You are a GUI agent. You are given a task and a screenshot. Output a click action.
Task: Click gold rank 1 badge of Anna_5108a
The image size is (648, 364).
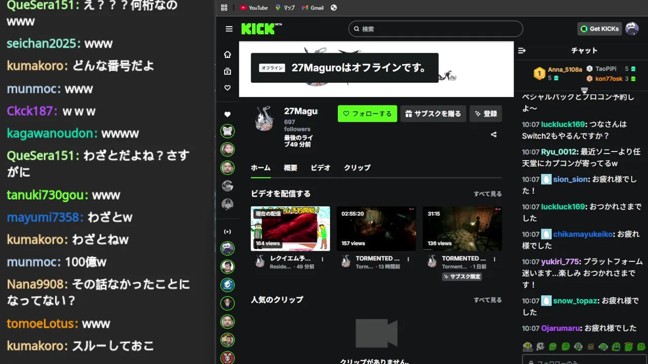click(x=540, y=74)
